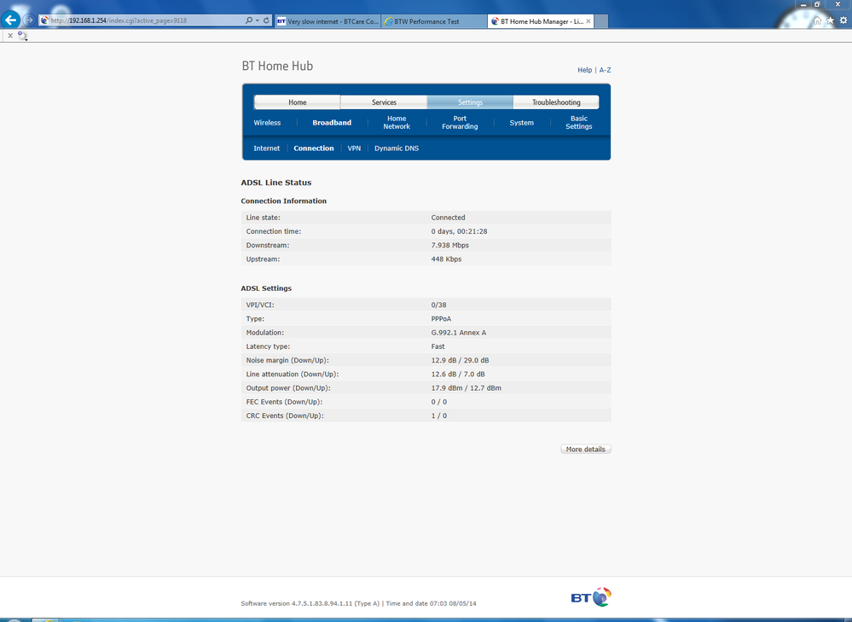Click the Noise margin (Down/Up) label
The height and width of the screenshot is (622, 852).
click(x=287, y=360)
